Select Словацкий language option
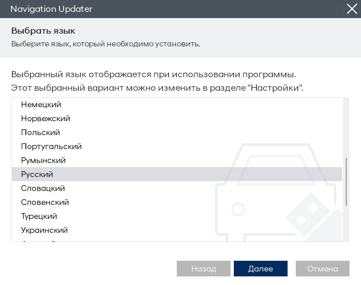The height and width of the screenshot is (285, 361). (43, 188)
